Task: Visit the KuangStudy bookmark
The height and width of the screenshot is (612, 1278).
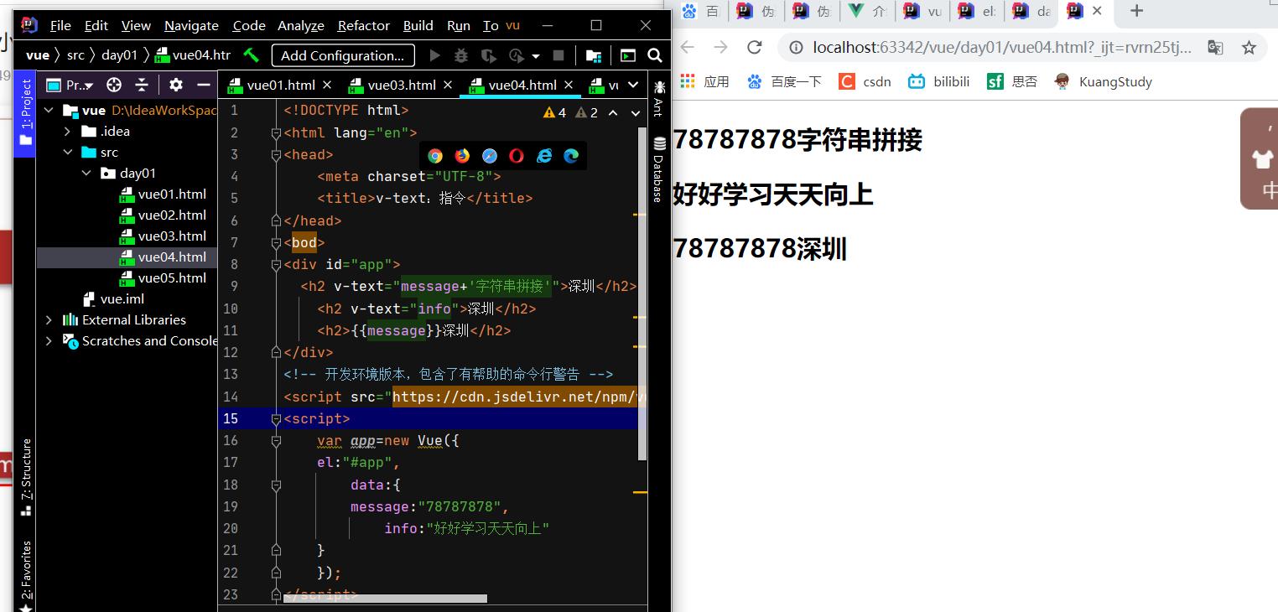Action: click(1101, 81)
